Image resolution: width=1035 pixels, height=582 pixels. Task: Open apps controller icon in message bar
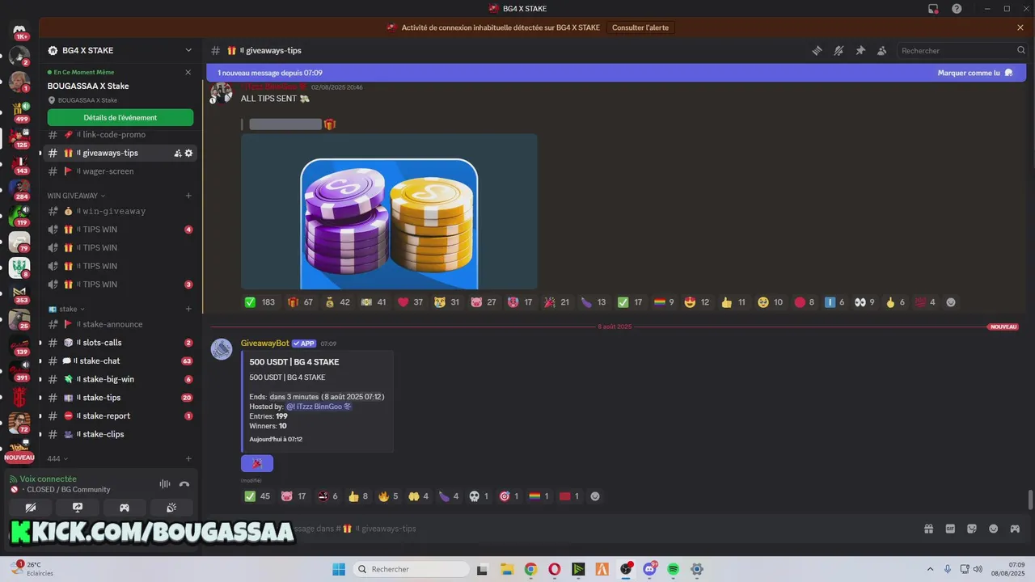point(1015,529)
